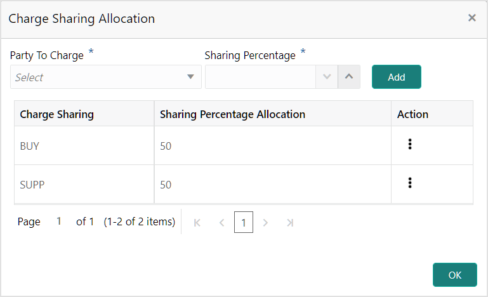Select the BUY charge sharing cell
The height and width of the screenshot is (297, 488).
(30, 146)
